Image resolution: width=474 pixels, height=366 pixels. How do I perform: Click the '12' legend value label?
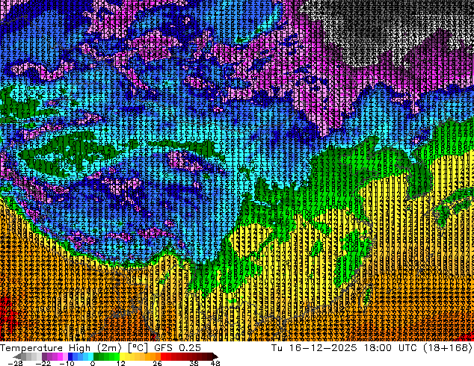tap(122, 363)
